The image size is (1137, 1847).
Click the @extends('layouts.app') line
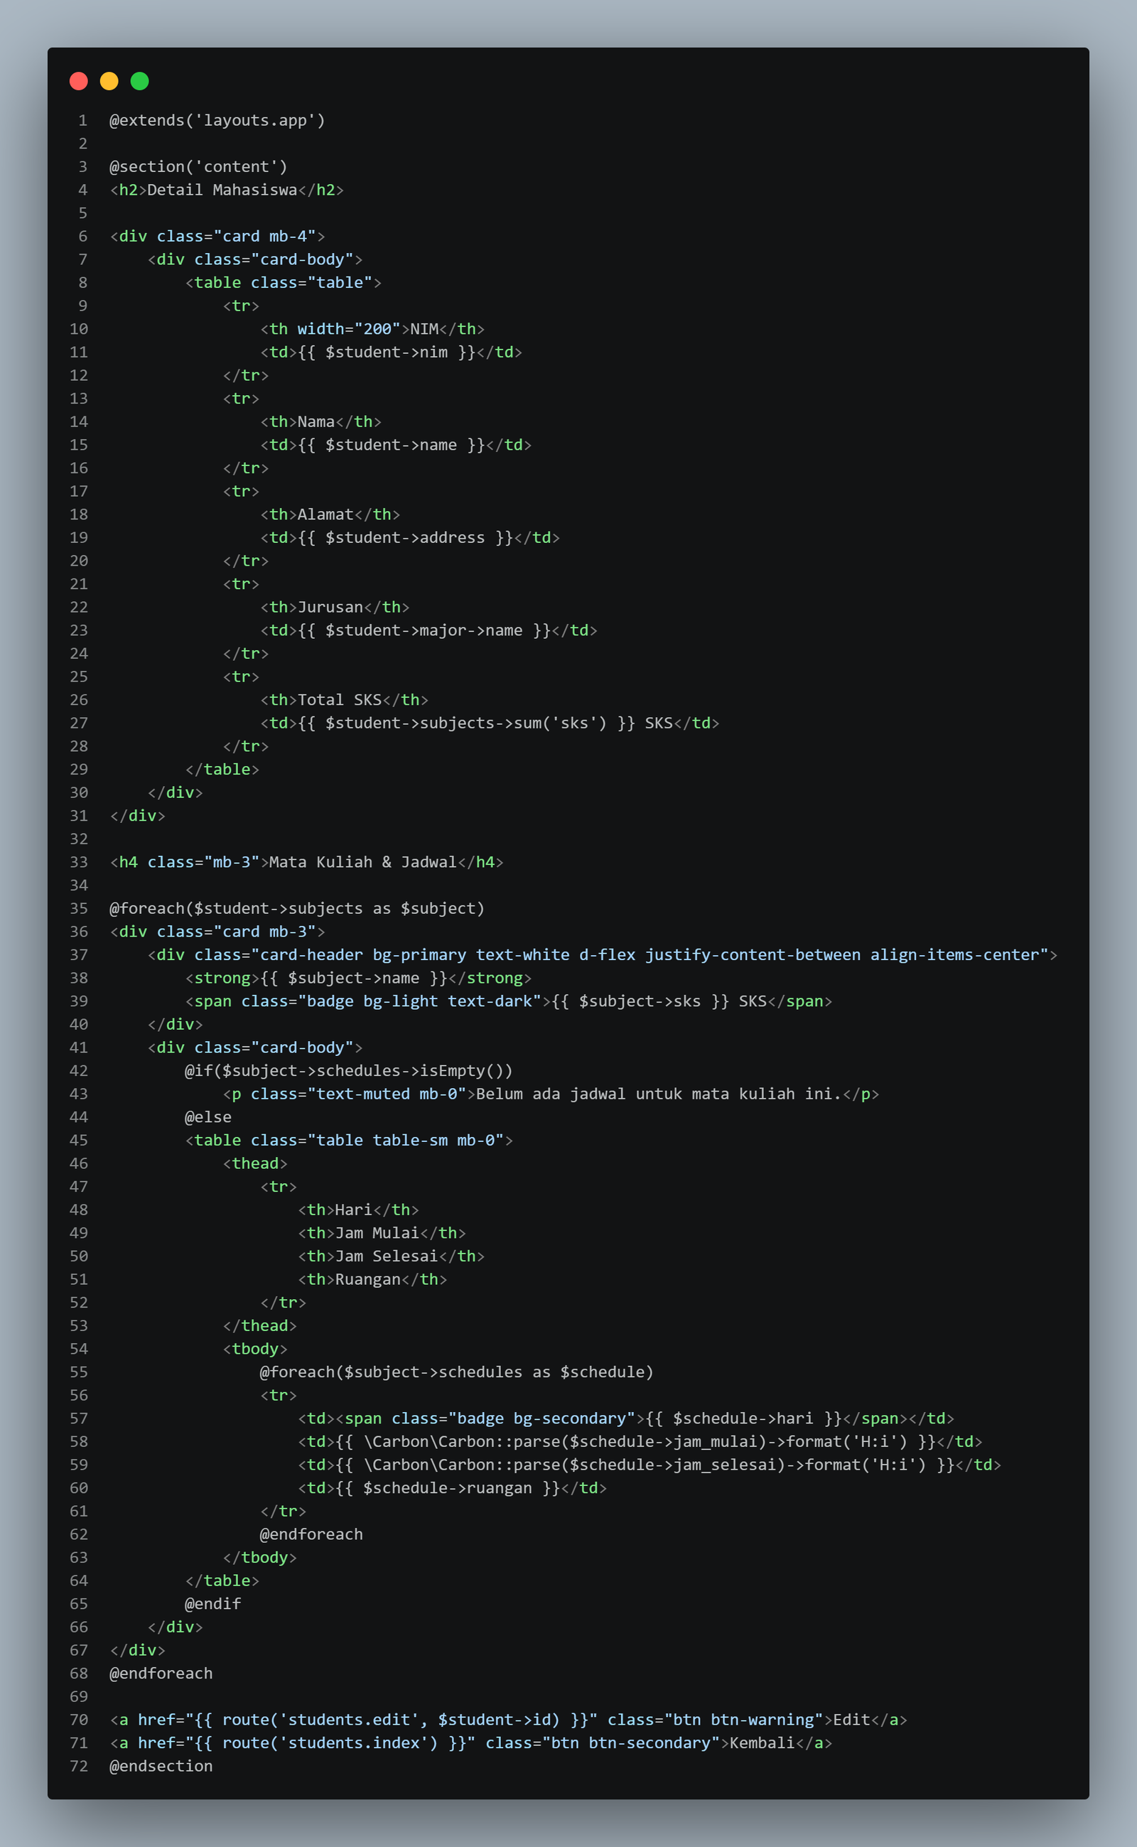click(x=217, y=120)
